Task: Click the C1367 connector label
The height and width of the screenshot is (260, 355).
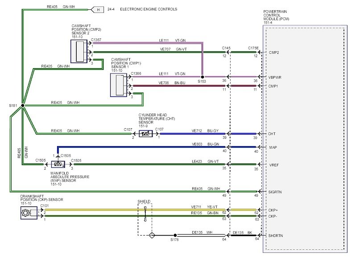Action: click(x=96, y=40)
